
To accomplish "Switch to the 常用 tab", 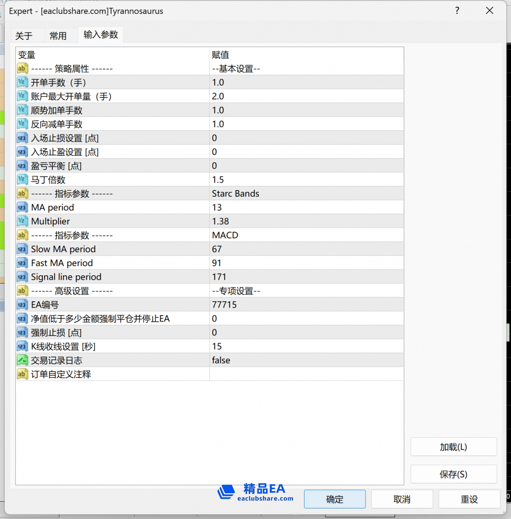I will pyautogui.click(x=59, y=35).
